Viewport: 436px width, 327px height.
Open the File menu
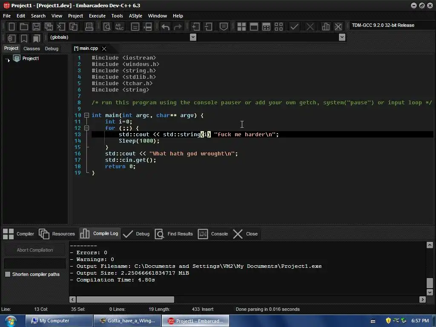pos(7,16)
